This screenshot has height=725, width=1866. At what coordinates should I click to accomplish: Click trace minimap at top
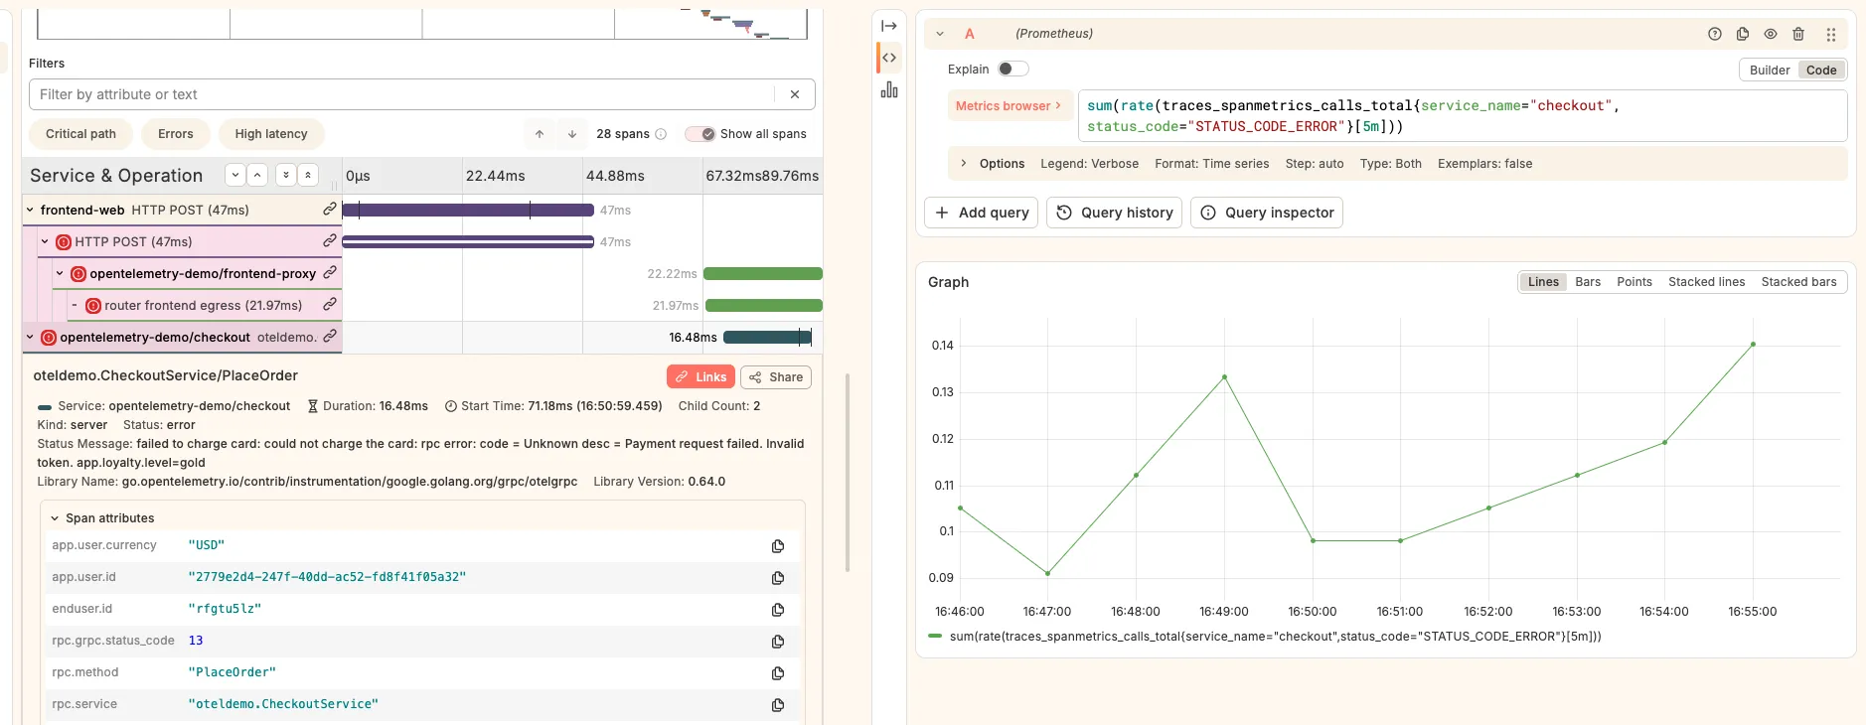(422, 24)
